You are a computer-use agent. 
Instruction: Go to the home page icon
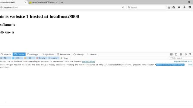coord(184,7)
